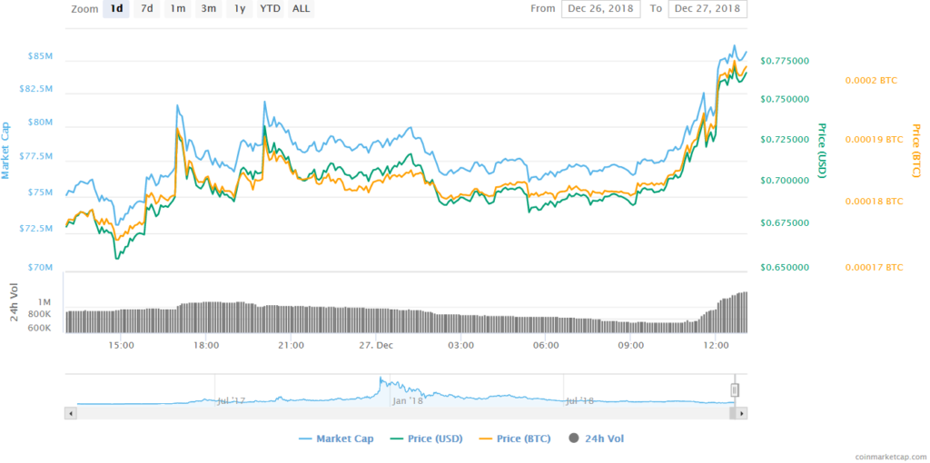The image size is (930, 463).
Task: Hide the Price (BTC) line
Action: click(514, 438)
